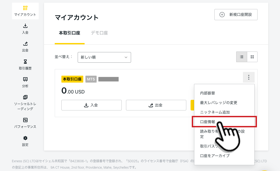Image resolution: width=280 pixels, height=171 pixels.
Task: Open パフォーマンス in the sidebar
Action: pyautogui.click(x=25, y=123)
